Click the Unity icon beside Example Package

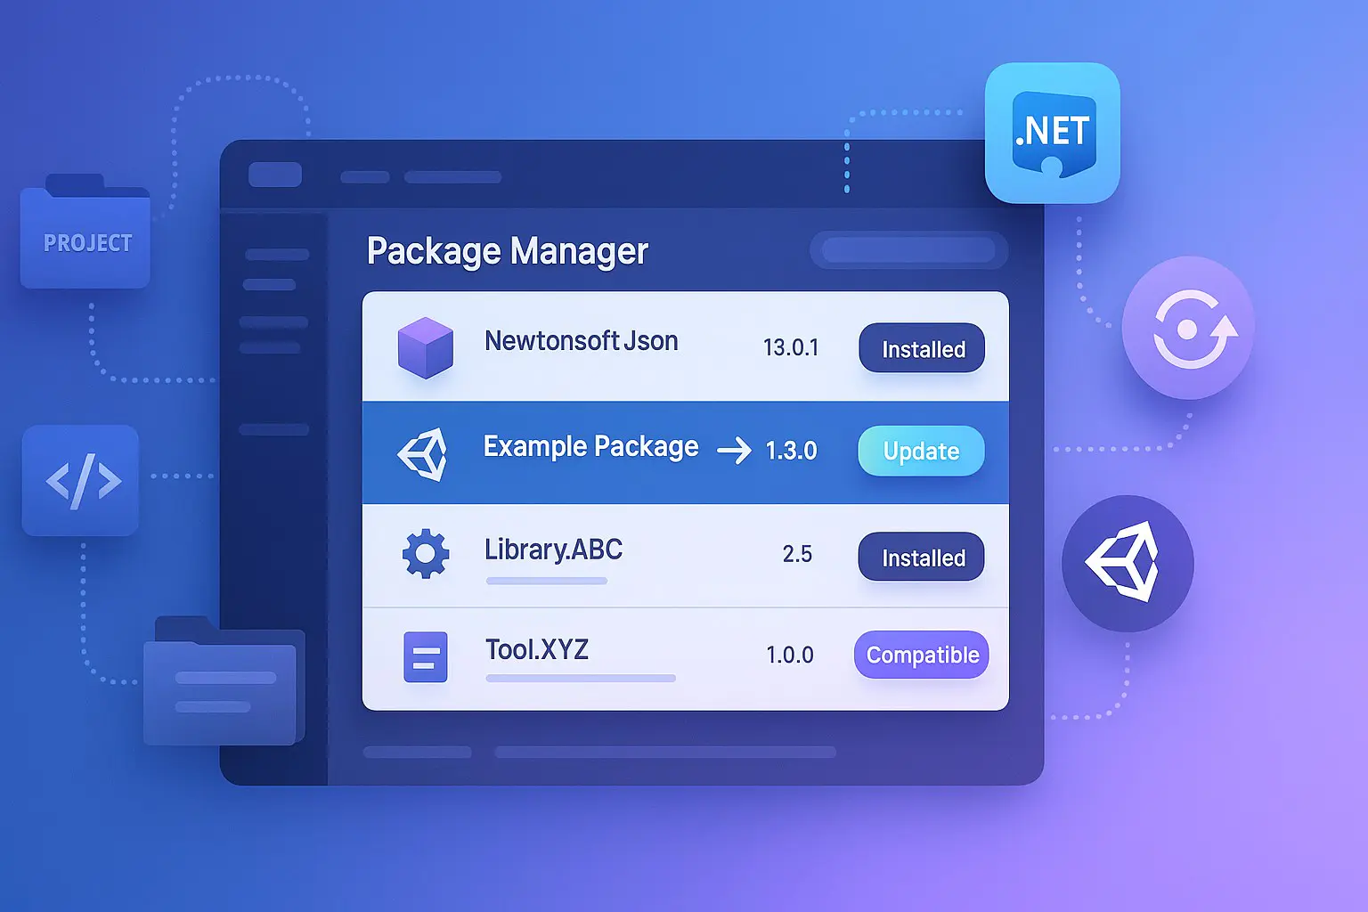423,454
